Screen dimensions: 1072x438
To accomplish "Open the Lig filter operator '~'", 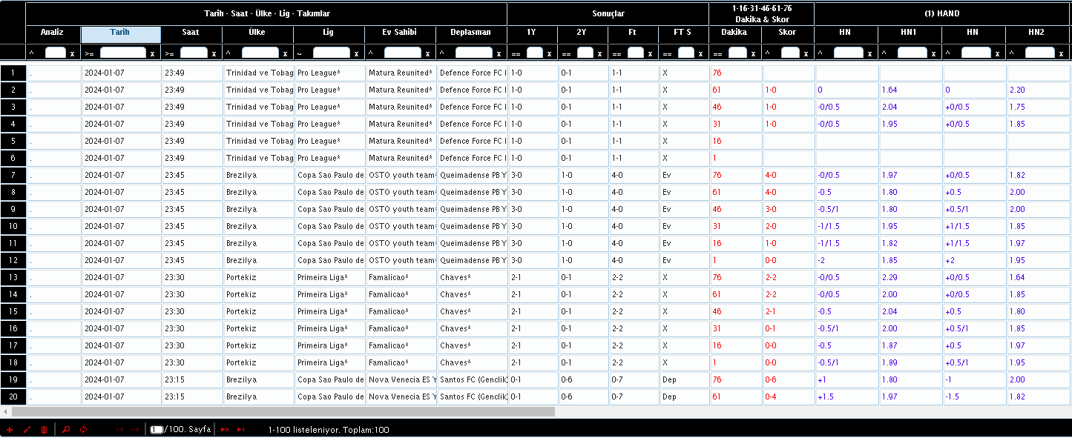I will [x=300, y=53].
